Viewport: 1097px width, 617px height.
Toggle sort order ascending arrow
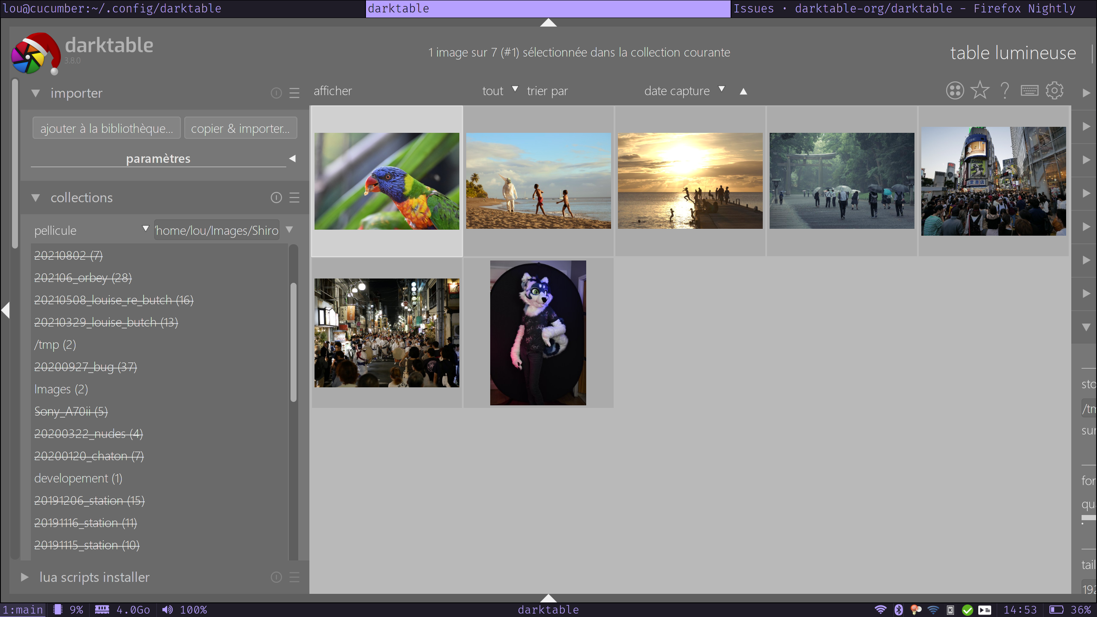[x=743, y=91]
